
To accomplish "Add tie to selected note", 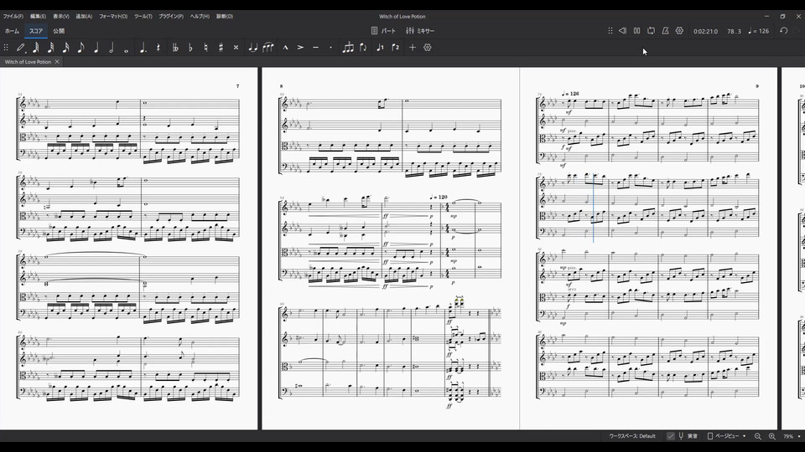I will tap(252, 48).
